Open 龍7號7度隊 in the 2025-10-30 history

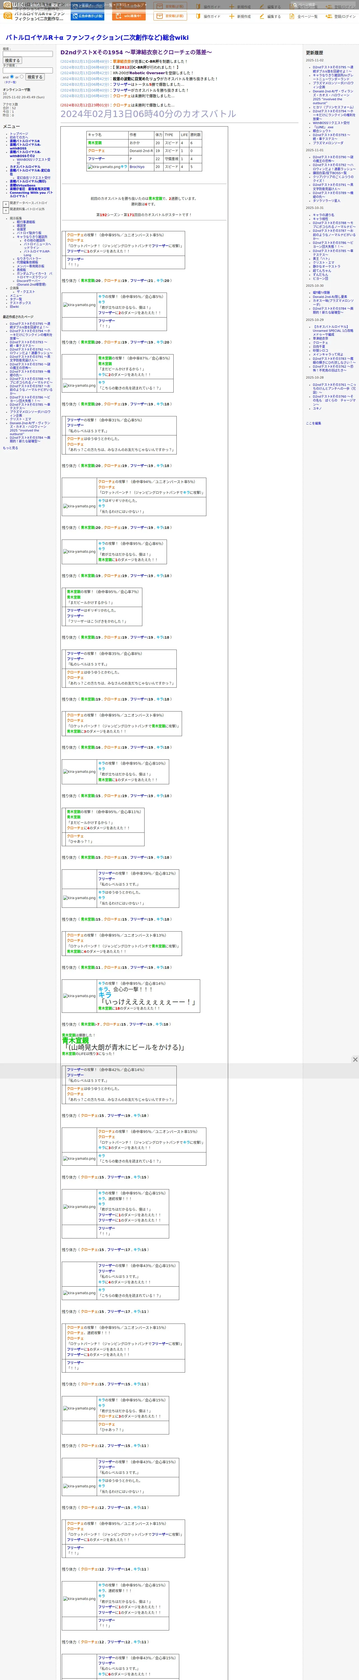(321, 293)
